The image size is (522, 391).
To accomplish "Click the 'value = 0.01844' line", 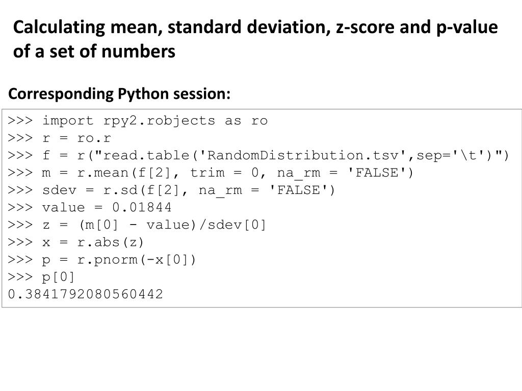I will 90,208.
